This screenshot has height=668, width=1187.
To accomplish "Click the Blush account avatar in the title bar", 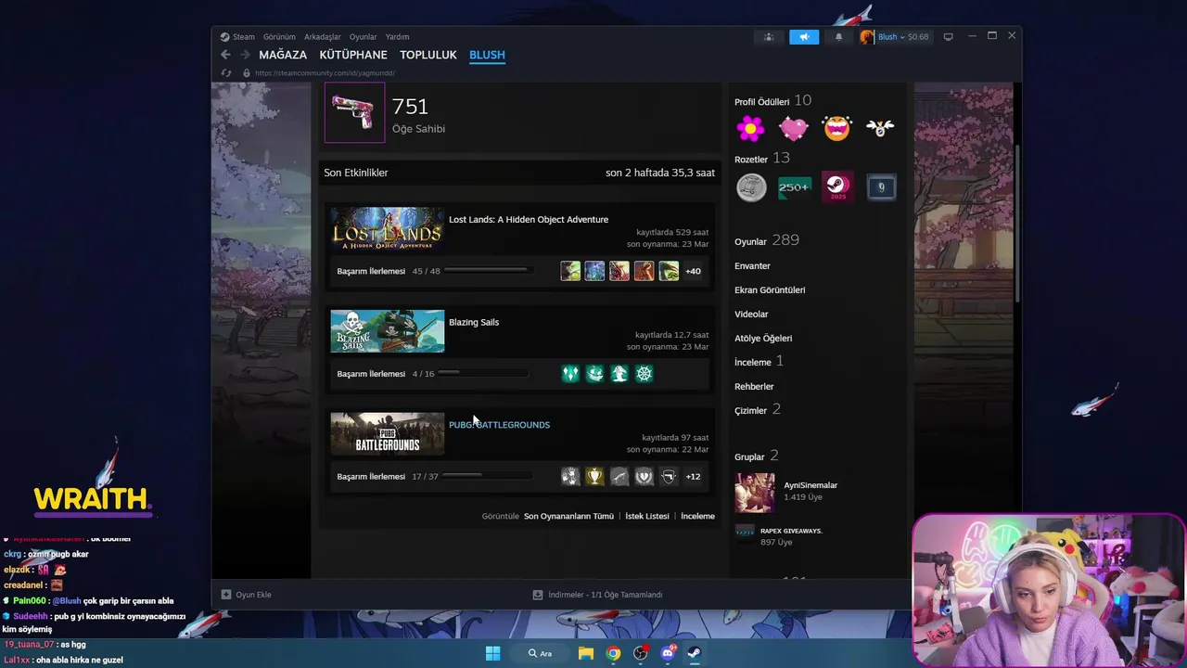I will tap(867, 37).
